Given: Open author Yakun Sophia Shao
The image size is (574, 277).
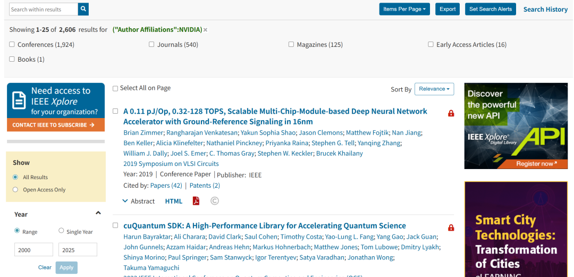Looking at the screenshot, I should click(268, 132).
